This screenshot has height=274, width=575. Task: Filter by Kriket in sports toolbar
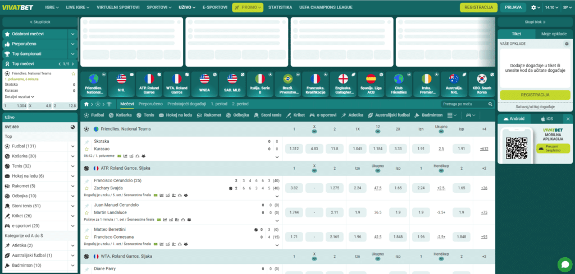tap(295, 115)
